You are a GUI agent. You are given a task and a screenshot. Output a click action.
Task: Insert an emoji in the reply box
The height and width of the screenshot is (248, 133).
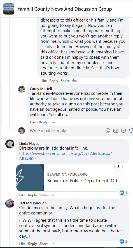(x=108, y=131)
